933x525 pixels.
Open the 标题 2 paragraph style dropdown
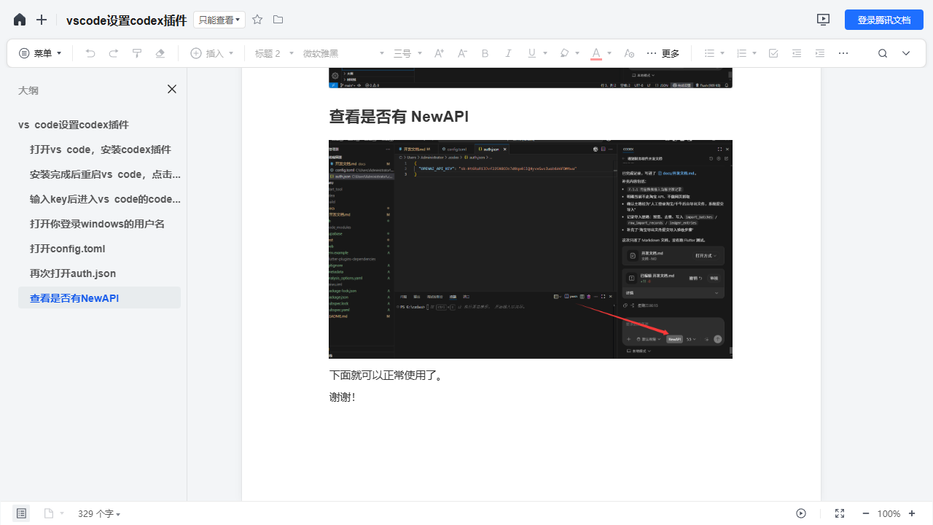[x=274, y=53]
